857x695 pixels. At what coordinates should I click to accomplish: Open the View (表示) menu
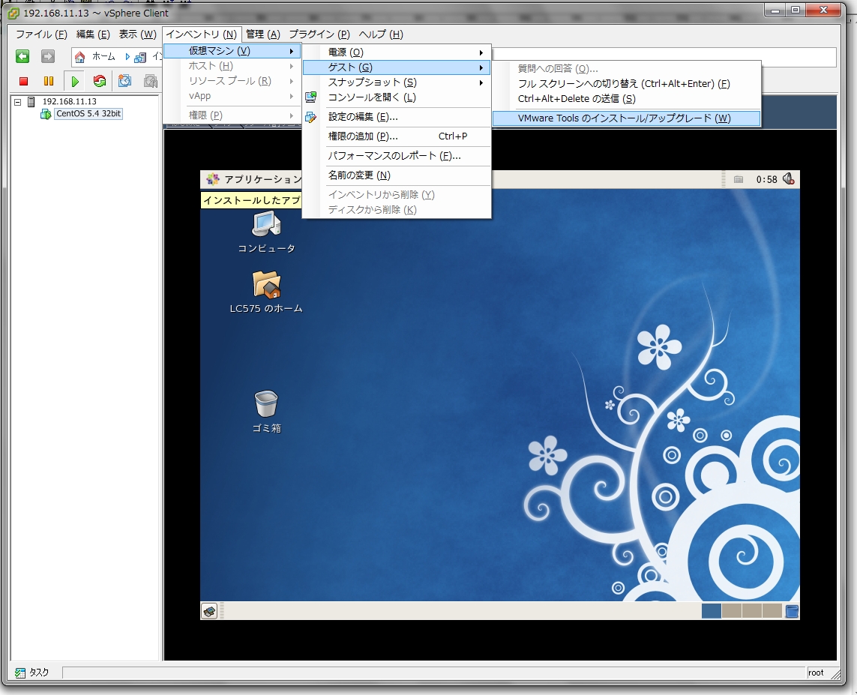click(x=138, y=34)
